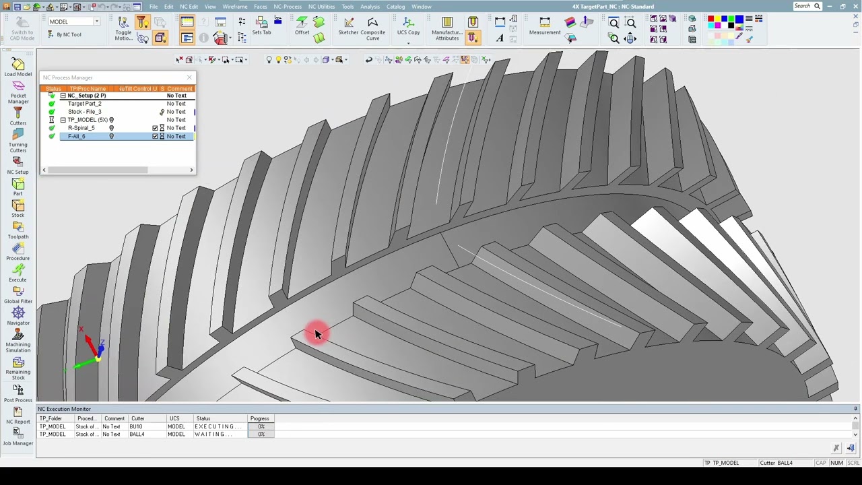Viewport: 862px width, 485px height.
Task: Launch the Navigator tool
Action: pyautogui.click(x=18, y=317)
